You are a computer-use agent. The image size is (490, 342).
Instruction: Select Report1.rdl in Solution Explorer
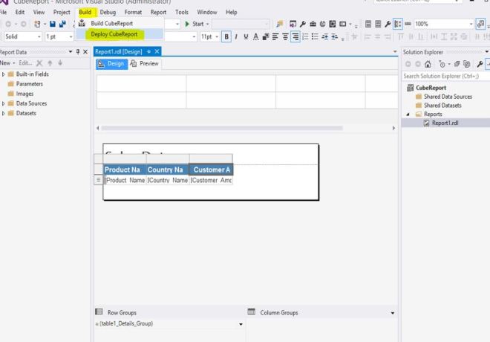(x=445, y=123)
